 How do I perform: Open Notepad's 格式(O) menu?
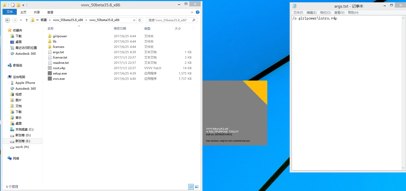[325, 13]
